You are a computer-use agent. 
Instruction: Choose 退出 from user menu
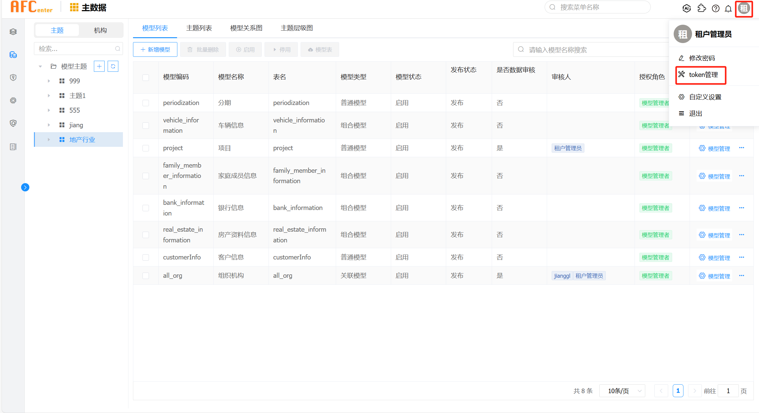coord(695,113)
